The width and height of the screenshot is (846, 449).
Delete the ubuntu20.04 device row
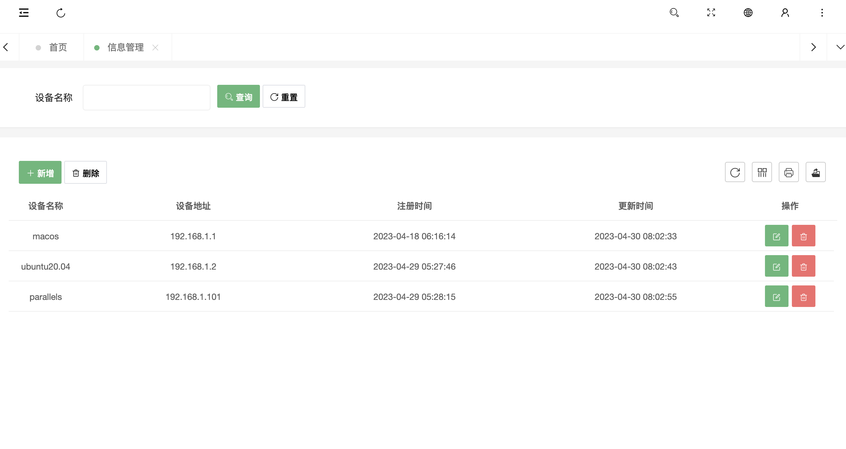[804, 266]
